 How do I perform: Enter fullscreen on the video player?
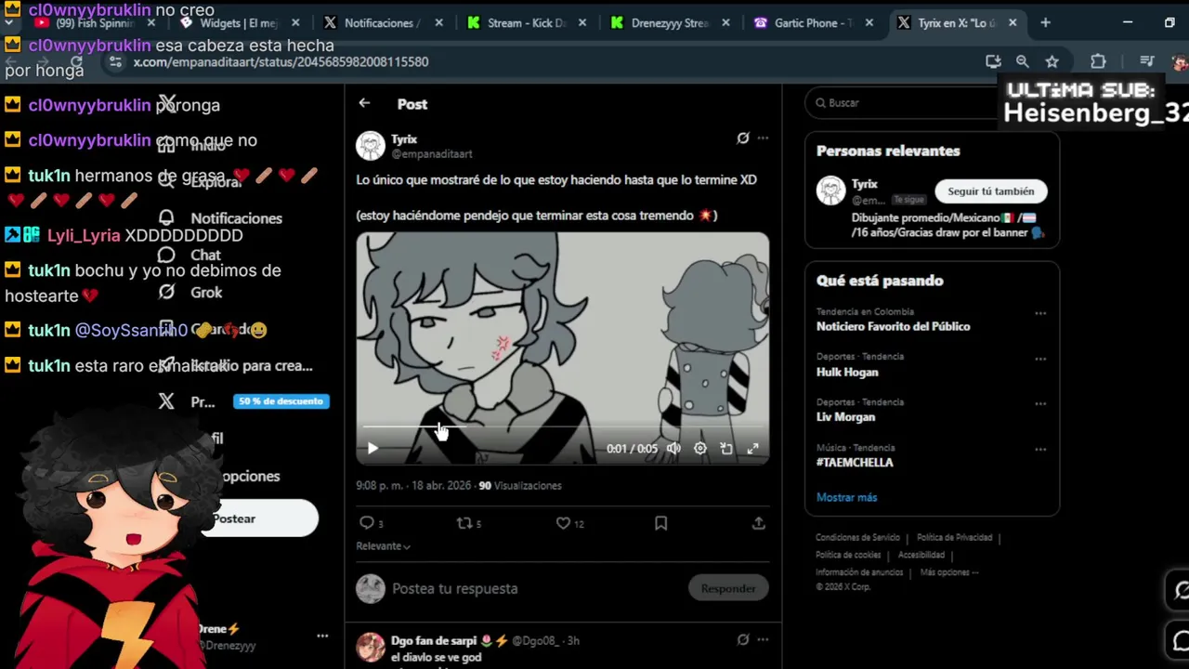pos(753,449)
